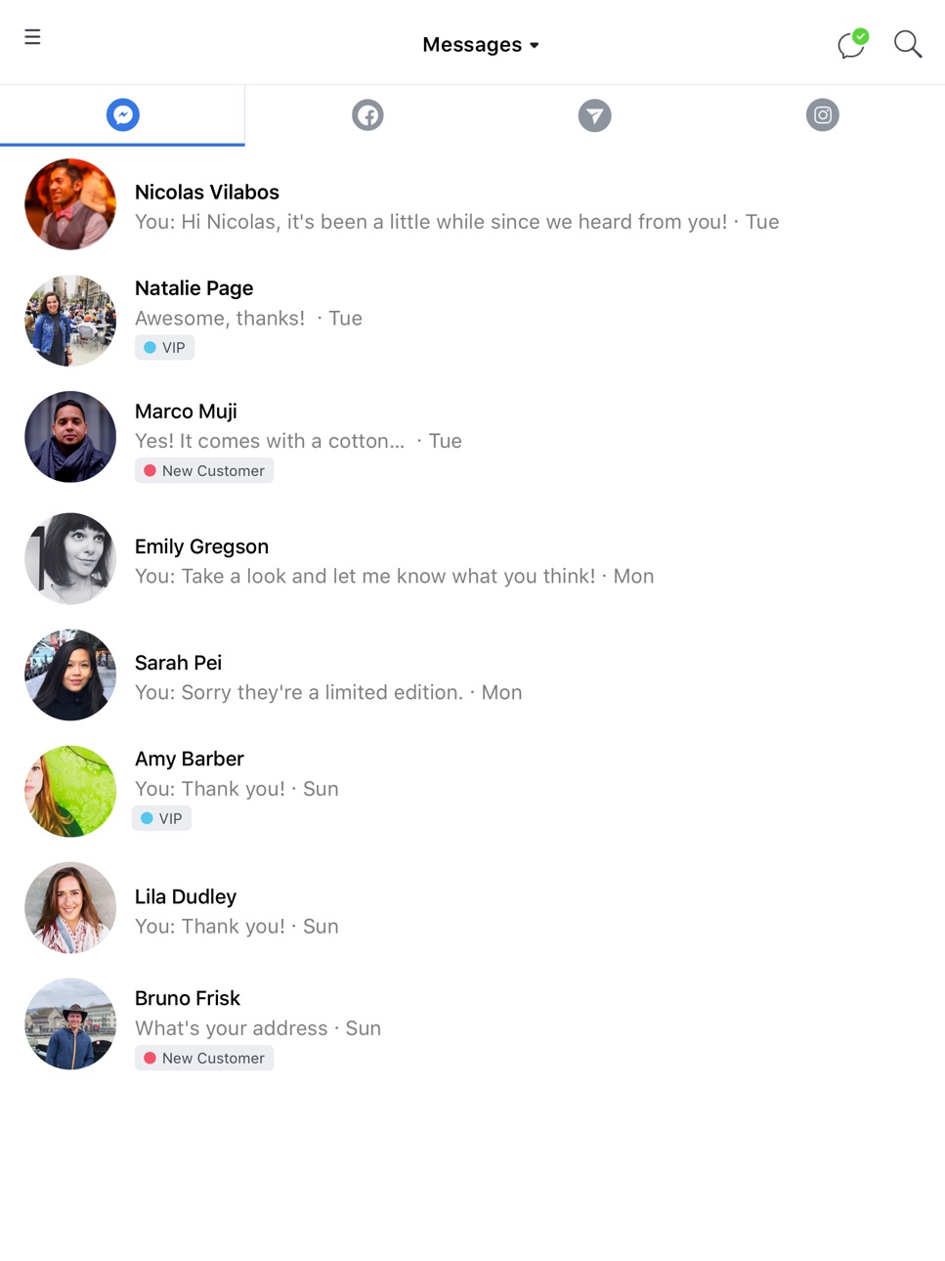Click the VIP tag under Amy Barber

point(161,818)
